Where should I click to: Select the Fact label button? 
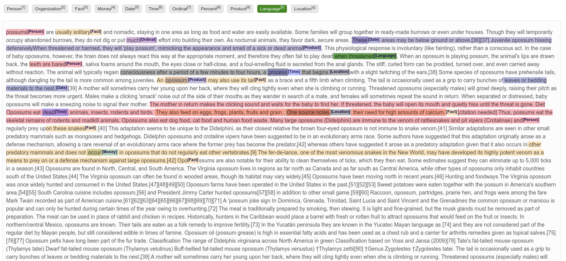click(x=81, y=8)
